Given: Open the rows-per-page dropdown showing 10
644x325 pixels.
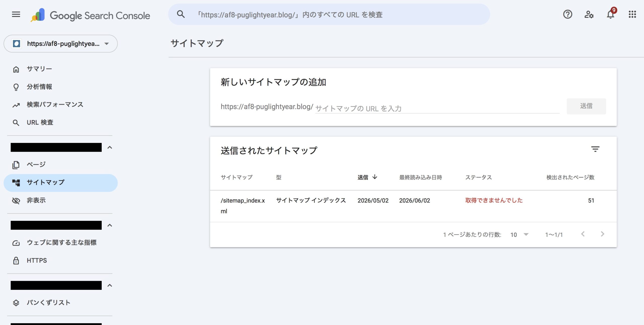Looking at the screenshot, I should [519, 235].
